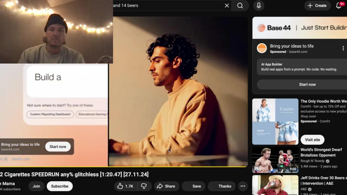Like the video with the thumbs up icon
This screenshot has height=195, width=347.
point(125,186)
